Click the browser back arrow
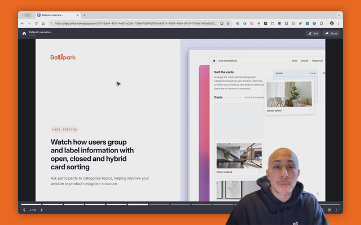 [x=23, y=24]
